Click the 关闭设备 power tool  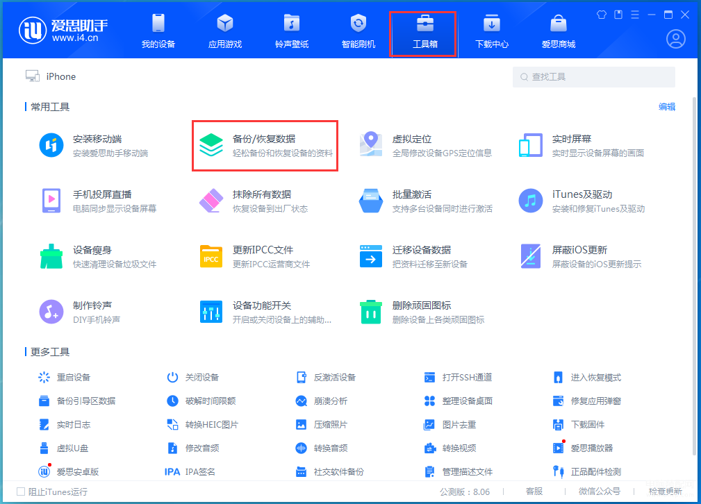[x=192, y=378]
